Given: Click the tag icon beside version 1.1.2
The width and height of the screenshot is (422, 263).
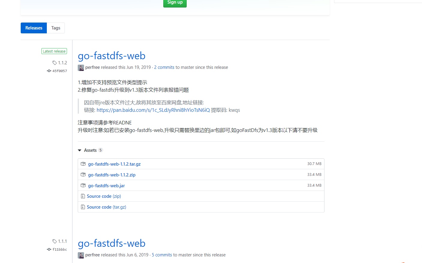Looking at the screenshot, I should [x=55, y=63].
